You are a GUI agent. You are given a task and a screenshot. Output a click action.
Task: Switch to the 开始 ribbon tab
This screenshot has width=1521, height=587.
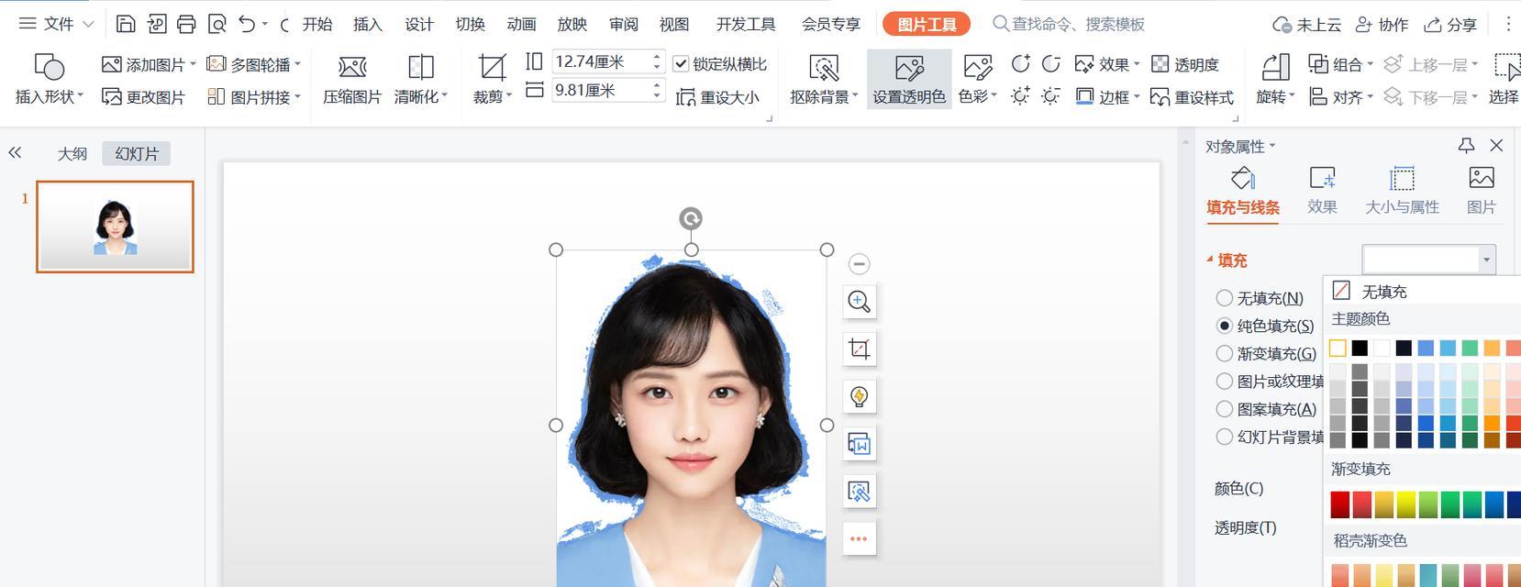point(317,24)
